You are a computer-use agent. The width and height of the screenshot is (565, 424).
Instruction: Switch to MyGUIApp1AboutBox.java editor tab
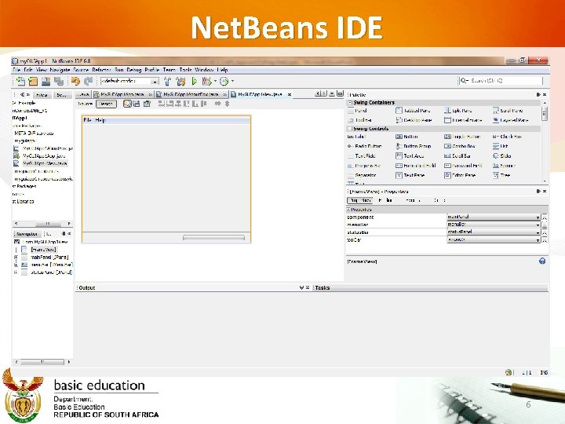coord(191,94)
